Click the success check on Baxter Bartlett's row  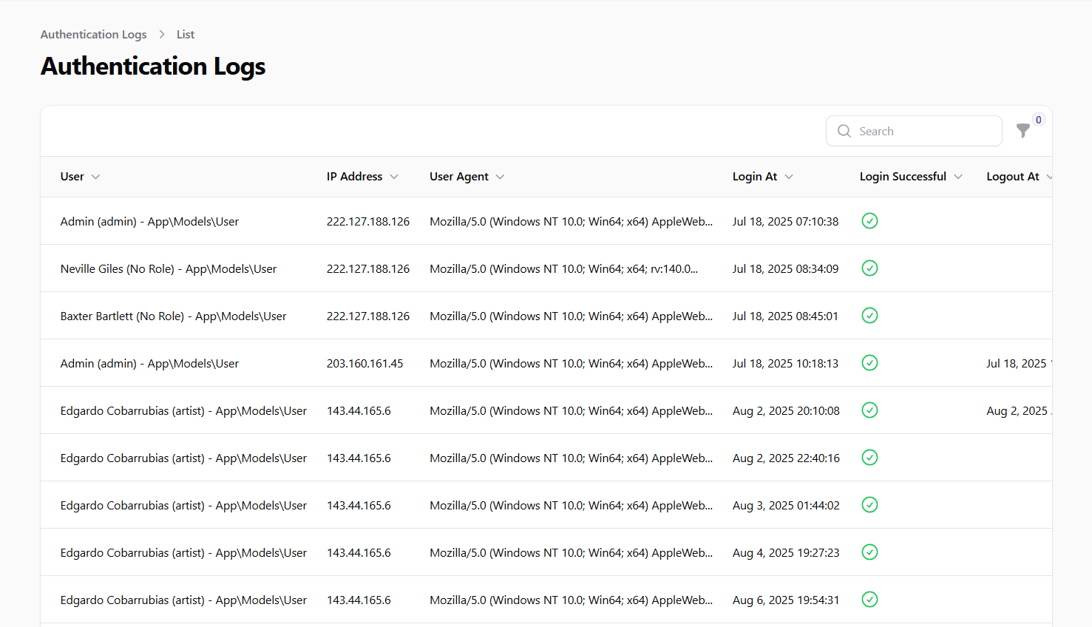869,315
